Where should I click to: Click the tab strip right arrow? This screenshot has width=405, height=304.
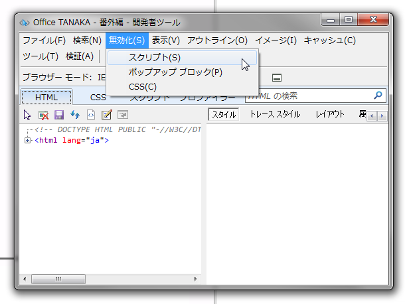[x=382, y=116]
